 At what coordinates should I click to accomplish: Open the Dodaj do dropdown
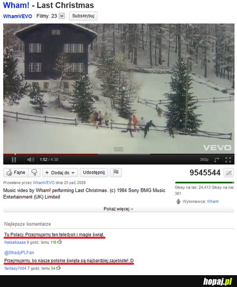[60, 173]
